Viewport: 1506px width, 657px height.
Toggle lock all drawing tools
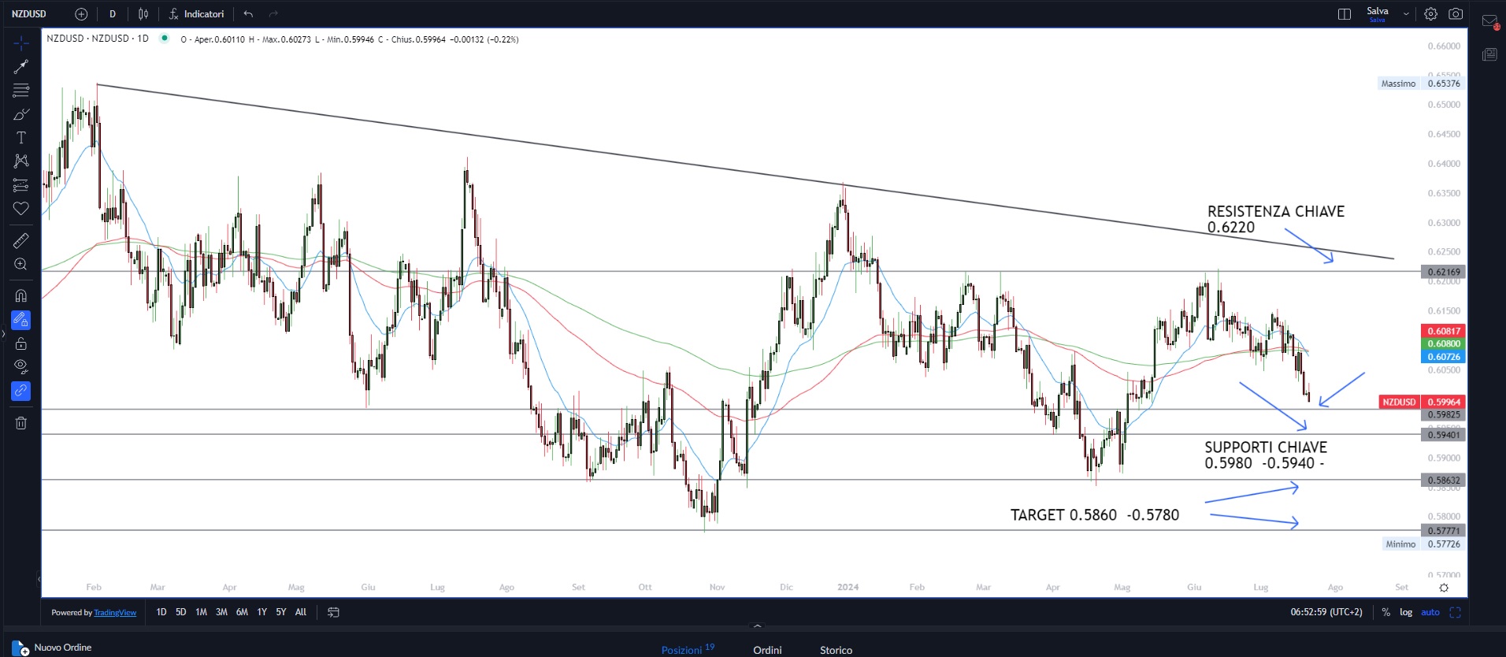pyautogui.click(x=21, y=343)
